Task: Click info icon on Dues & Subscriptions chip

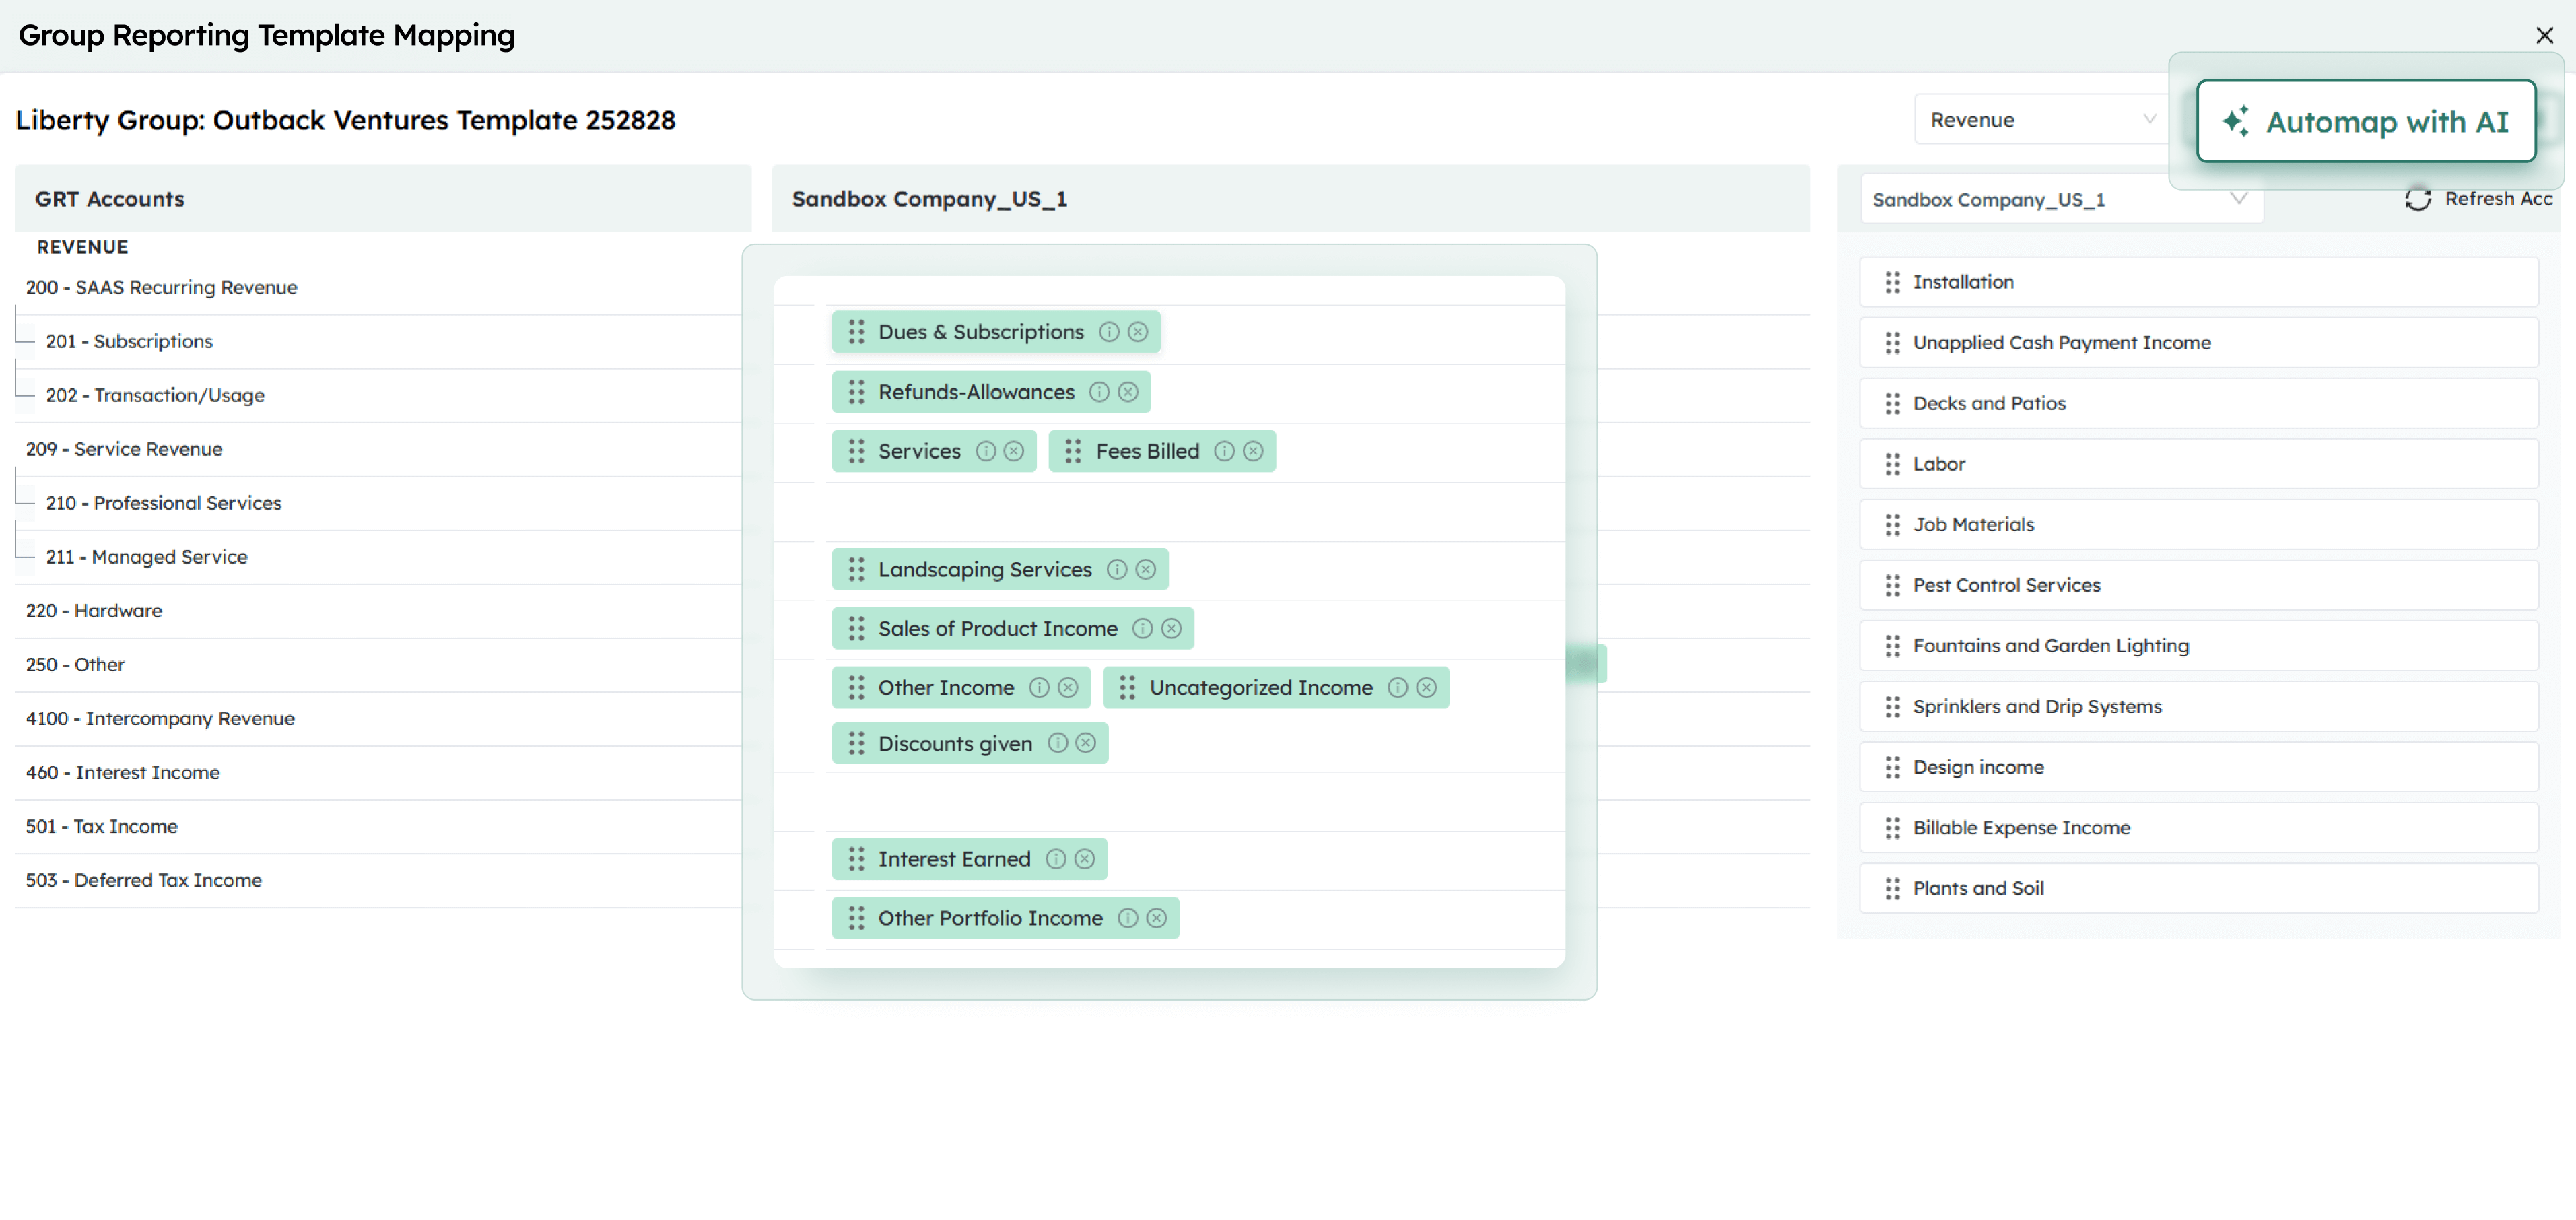Action: pos(1109,332)
